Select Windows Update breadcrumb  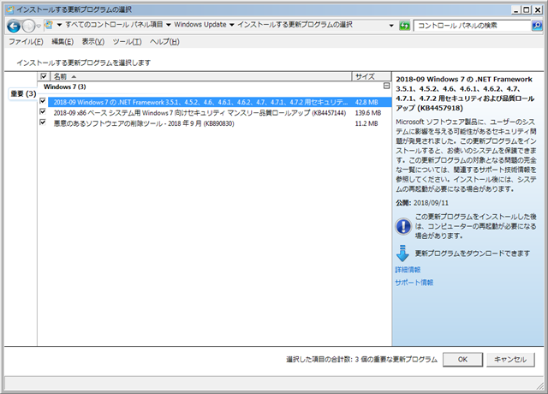pyautogui.click(x=200, y=25)
